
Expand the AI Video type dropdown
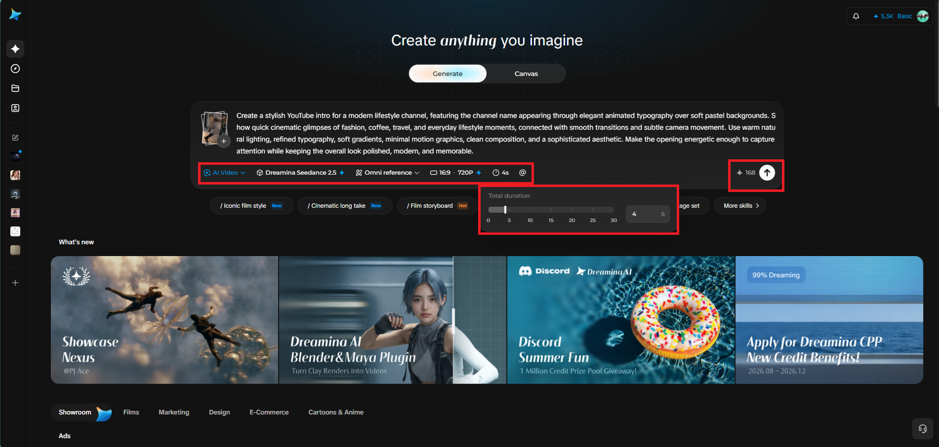224,173
